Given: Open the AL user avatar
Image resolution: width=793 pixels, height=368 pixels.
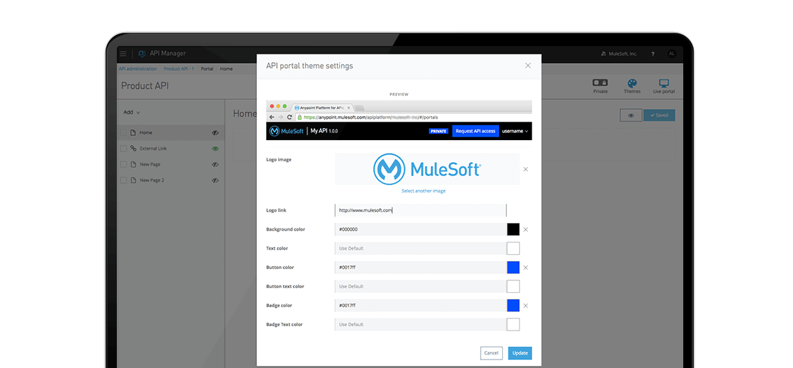Looking at the screenshot, I should click(672, 54).
